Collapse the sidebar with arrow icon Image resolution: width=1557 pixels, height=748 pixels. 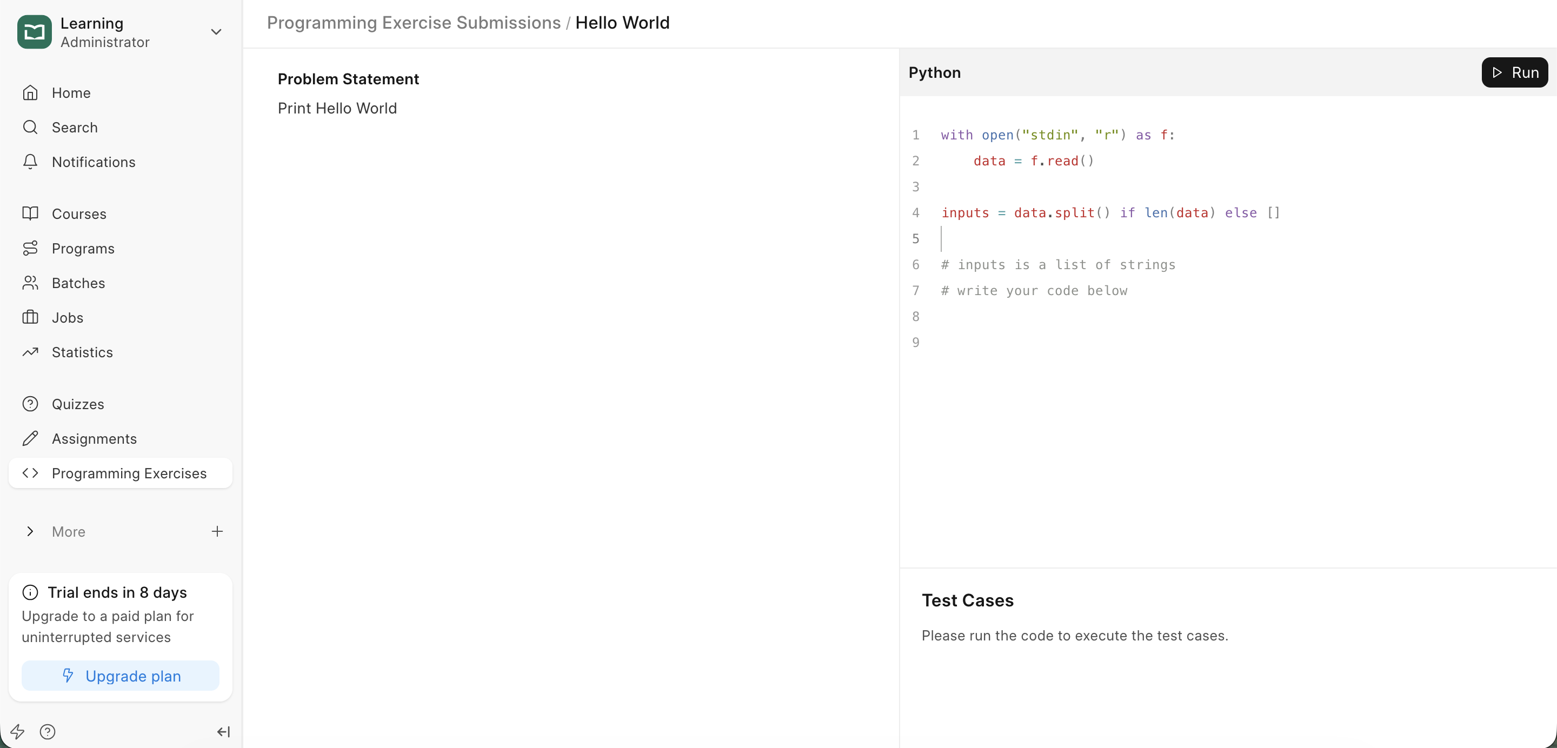[x=223, y=732]
